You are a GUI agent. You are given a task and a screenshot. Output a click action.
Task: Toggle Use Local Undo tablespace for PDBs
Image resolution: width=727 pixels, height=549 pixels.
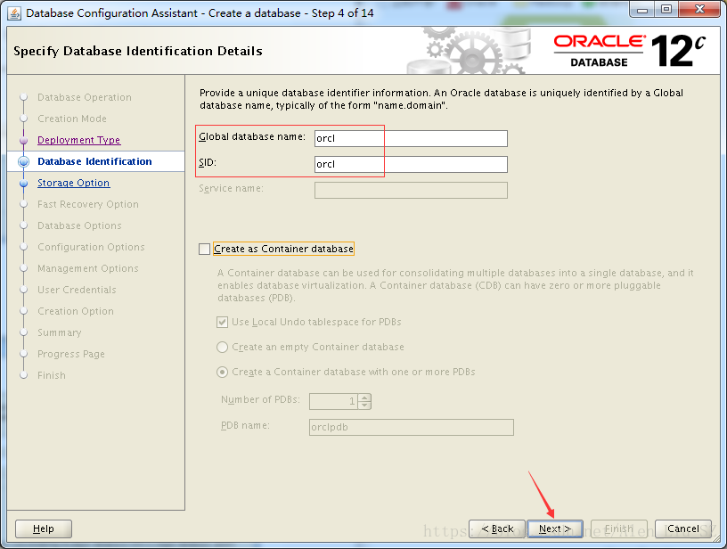pos(222,323)
